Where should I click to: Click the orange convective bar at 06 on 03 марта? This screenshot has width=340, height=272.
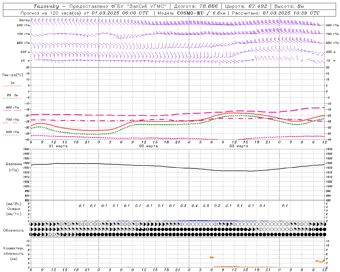212,257
